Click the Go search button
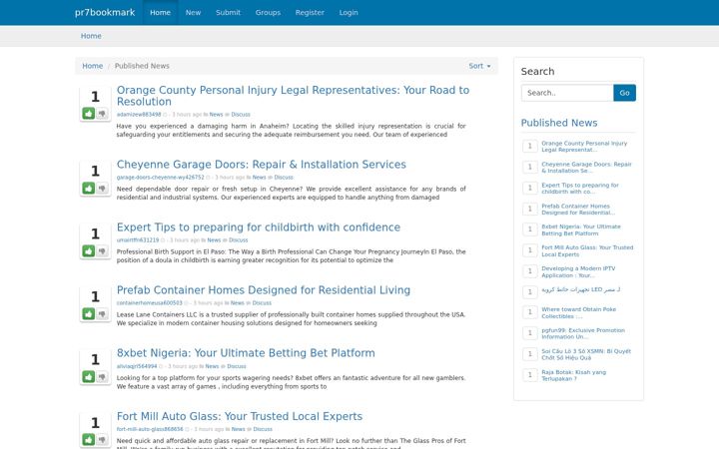719x449 pixels. pos(624,93)
